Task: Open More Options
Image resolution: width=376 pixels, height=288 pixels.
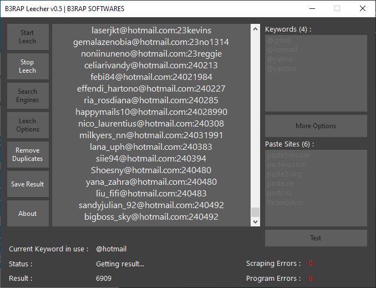Action: [316, 126]
